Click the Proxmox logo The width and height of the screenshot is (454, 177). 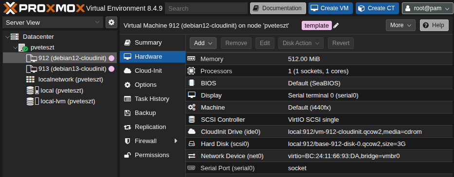pyautogui.click(x=44, y=8)
